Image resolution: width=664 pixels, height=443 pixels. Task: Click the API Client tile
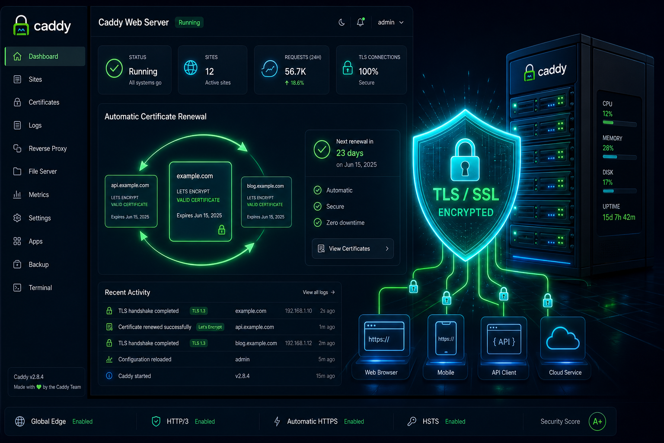click(504, 348)
